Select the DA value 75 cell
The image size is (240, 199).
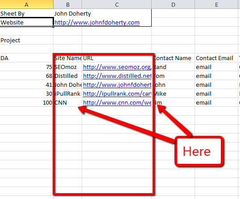[x=27, y=67]
